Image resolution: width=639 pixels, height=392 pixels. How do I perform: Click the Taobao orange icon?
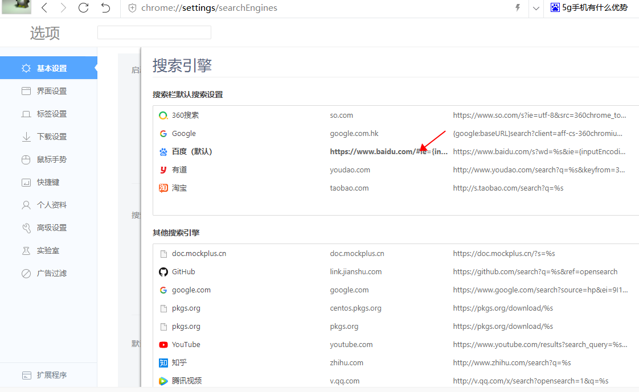(x=163, y=188)
